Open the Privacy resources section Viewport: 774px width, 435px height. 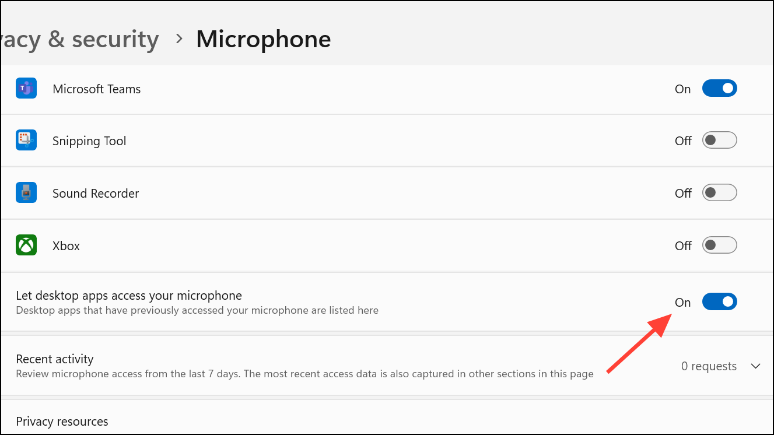pyautogui.click(x=62, y=422)
